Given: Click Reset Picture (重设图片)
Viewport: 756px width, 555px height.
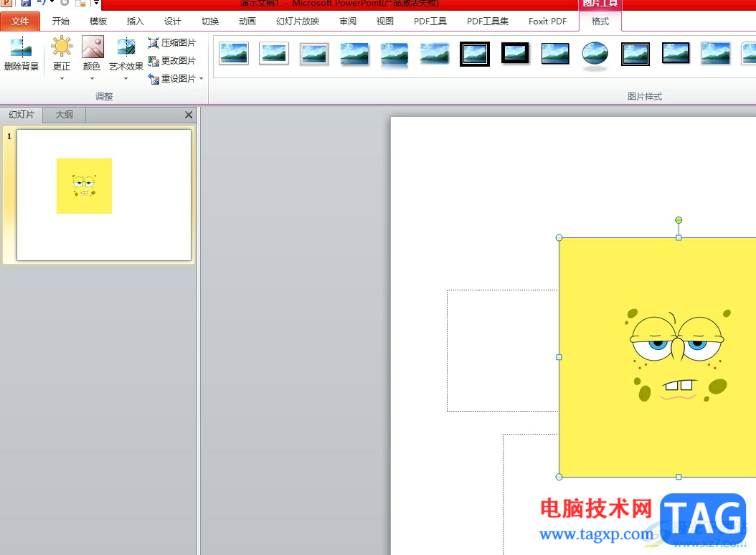Looking at the screenshot, I should [x=171, y=79].
